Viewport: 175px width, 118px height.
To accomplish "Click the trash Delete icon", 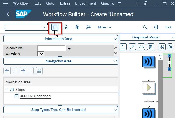I will [x=151, y=47].
